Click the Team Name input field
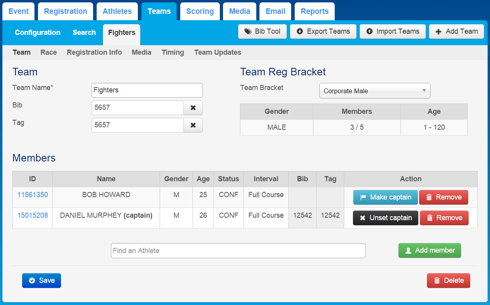The width and height of the screenshot is (490, 305). tap(147, 90)
